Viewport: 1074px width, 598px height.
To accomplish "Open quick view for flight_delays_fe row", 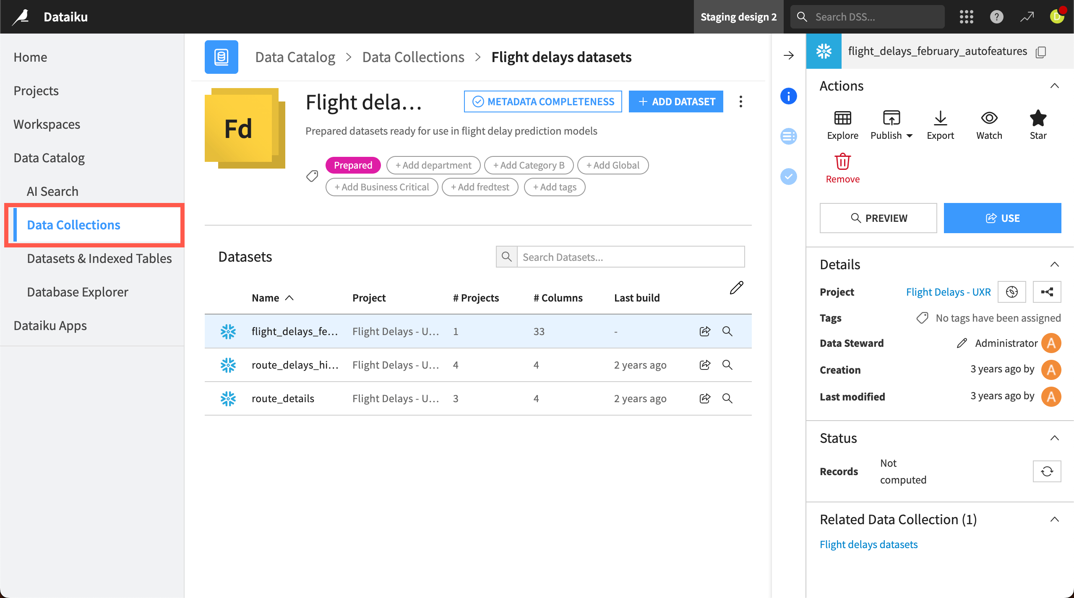I will (x=727, y=331).
